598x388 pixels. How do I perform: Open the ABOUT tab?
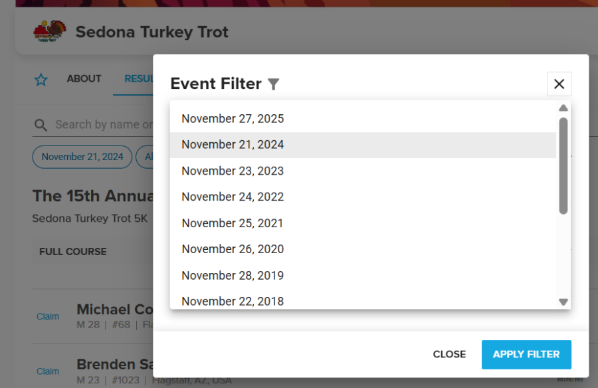click(x=84, y=79)
